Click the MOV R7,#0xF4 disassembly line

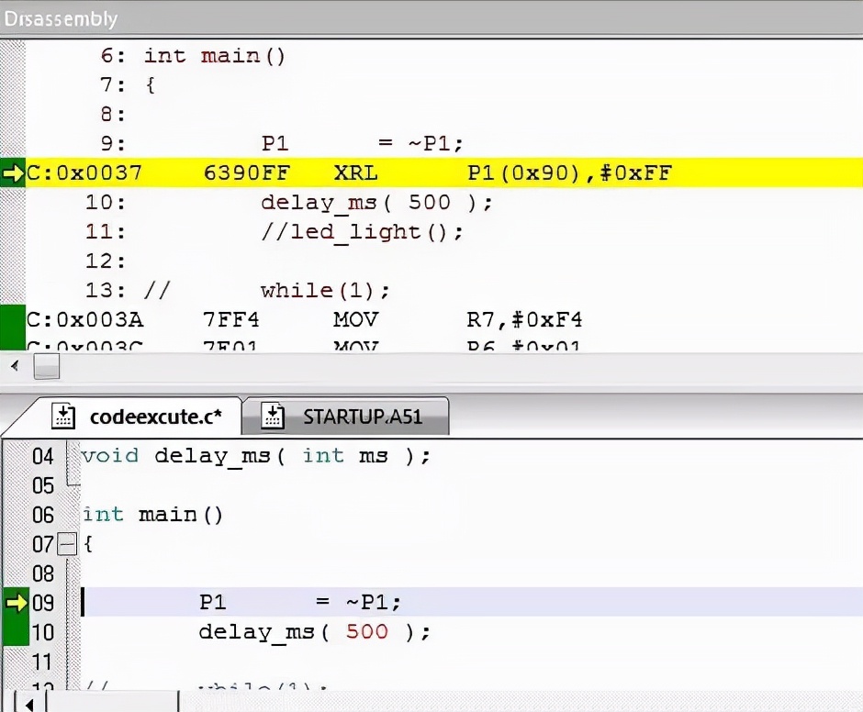(x=431, y=319)
